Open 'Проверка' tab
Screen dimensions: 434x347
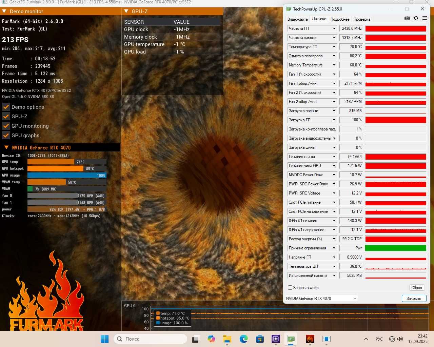click(362, 19)
